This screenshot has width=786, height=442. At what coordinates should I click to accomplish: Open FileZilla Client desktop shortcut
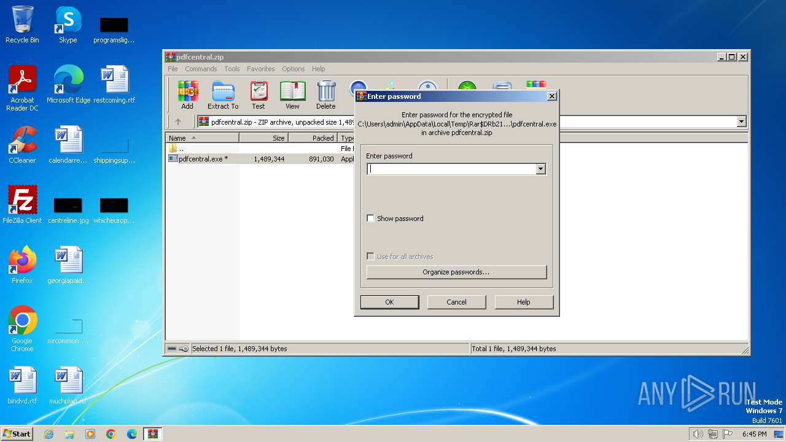pos(22,205)
